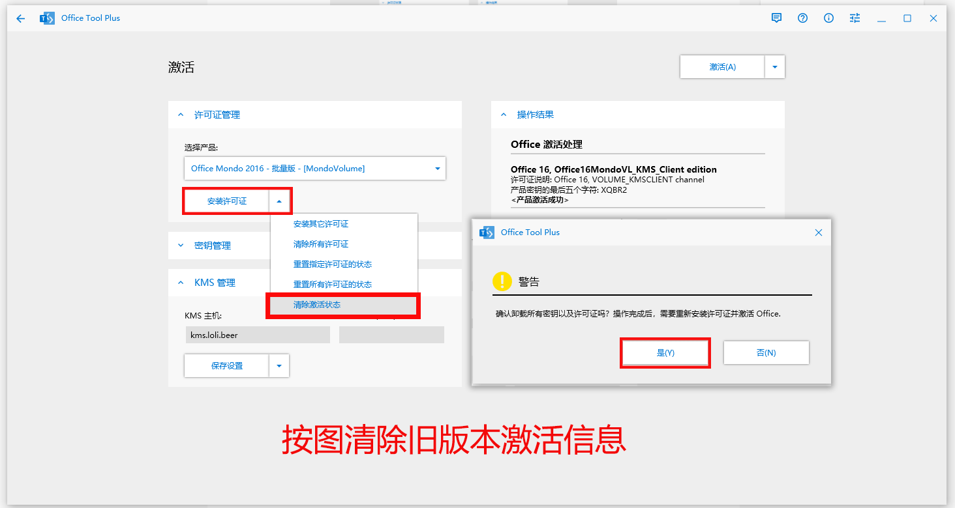
Task: Click the help question mark icon
Action: [x=802, y=18]
